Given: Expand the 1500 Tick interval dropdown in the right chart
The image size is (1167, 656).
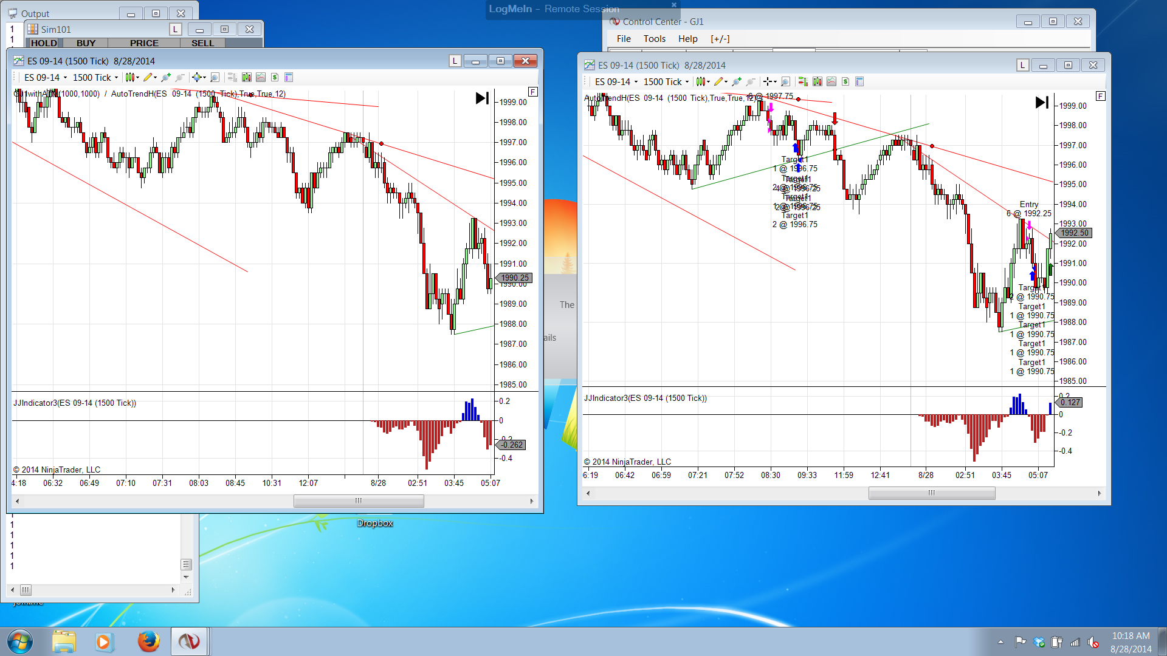Looking at the screenshot, I should [687, 82].
